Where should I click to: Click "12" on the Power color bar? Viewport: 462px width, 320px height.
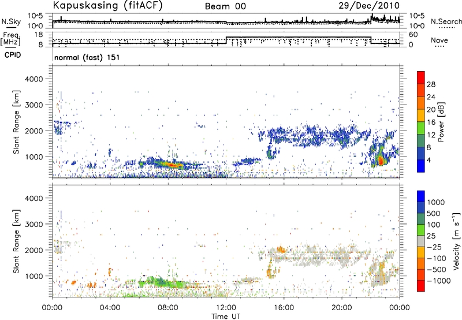(x=431, y=135)
